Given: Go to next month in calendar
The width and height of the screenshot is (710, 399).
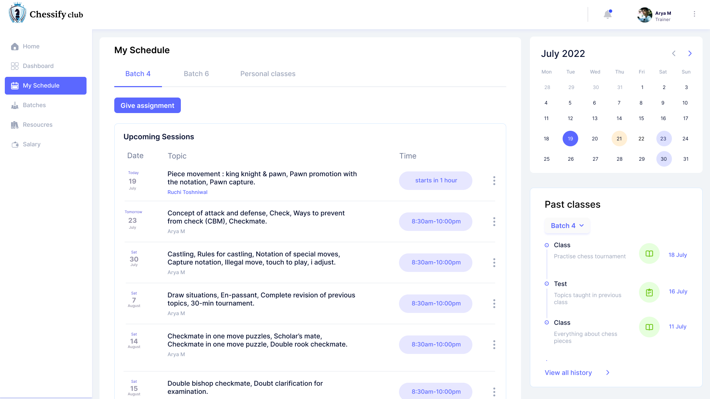Looking at the screenshot, I should (690, 54).
